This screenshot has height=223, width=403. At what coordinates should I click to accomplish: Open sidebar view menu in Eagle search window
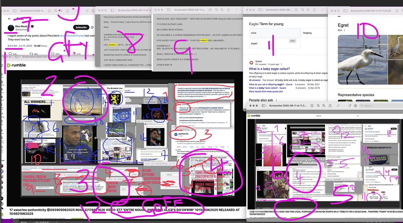click(x=261, y=10)
